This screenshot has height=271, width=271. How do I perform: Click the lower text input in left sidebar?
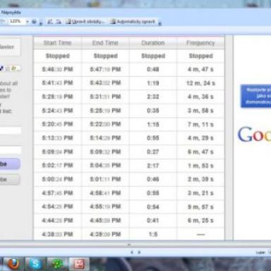(x=11, y=150)
